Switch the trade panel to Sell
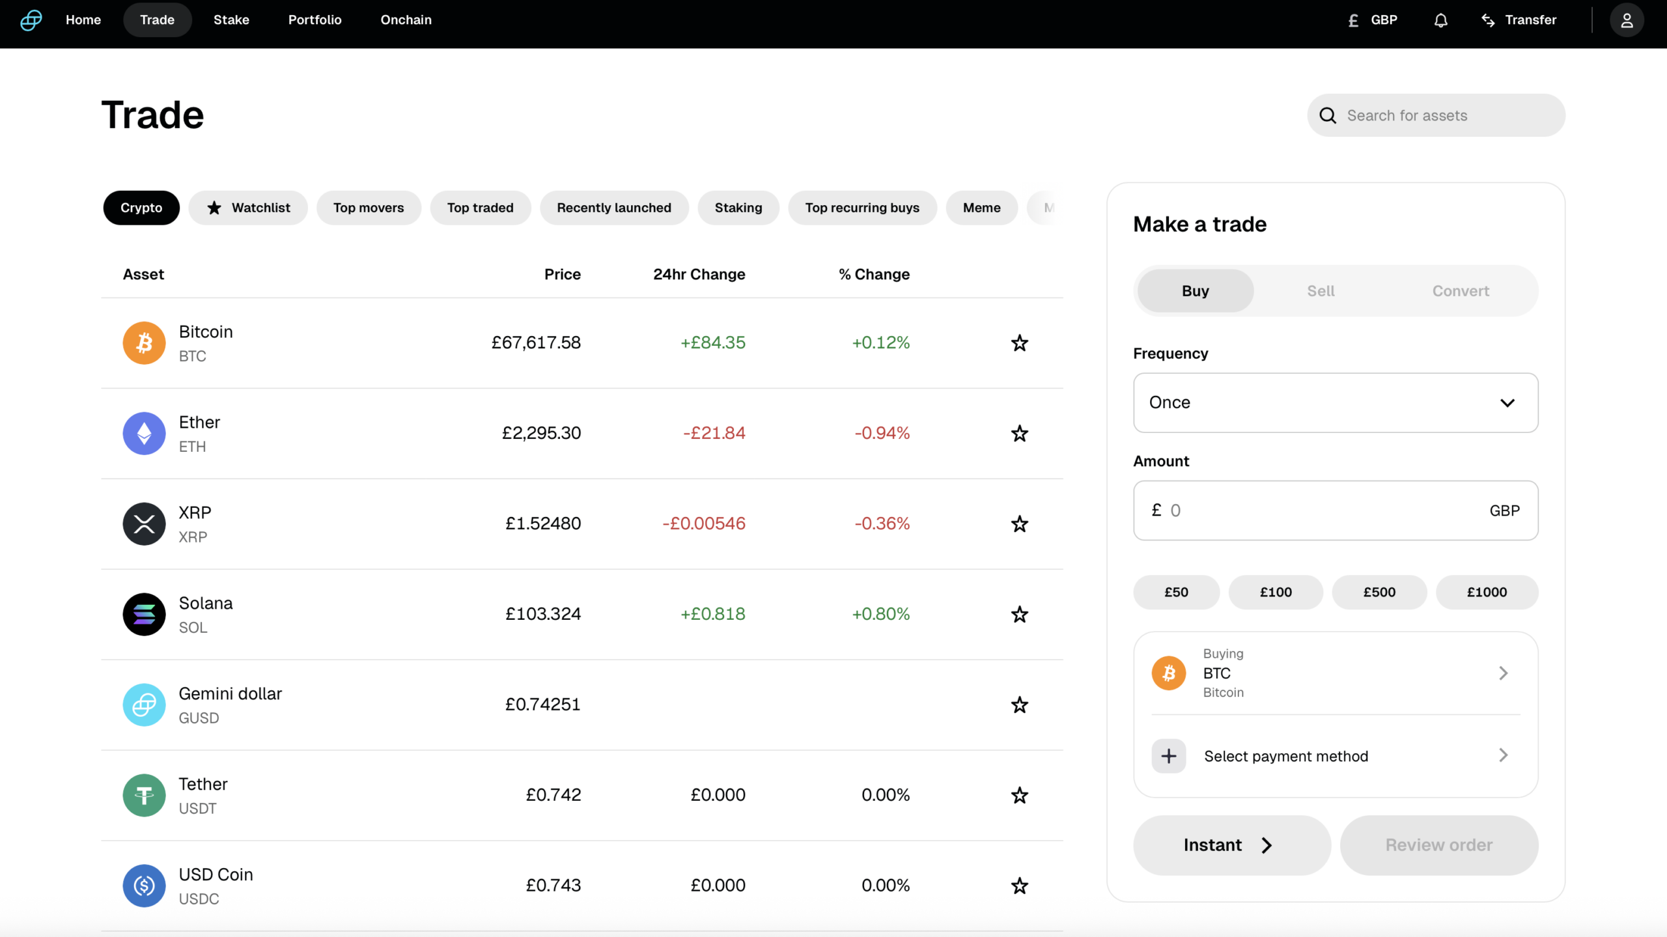Screen dimensions: 1667x937 coord(1321,291)
